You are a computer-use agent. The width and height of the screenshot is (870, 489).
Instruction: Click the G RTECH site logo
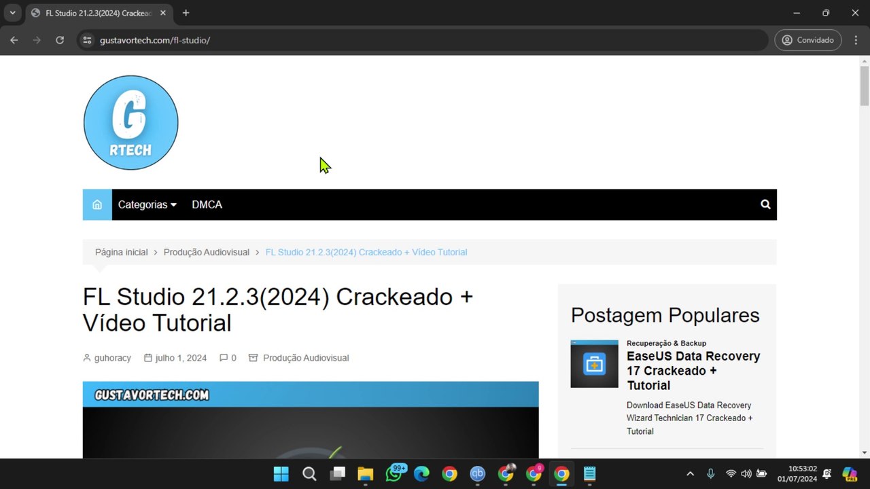pyautogui.click(x=130, y=123)
